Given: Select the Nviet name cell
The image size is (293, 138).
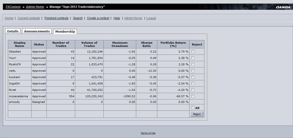Looking at the screenshot, I should tap(20, 90).
